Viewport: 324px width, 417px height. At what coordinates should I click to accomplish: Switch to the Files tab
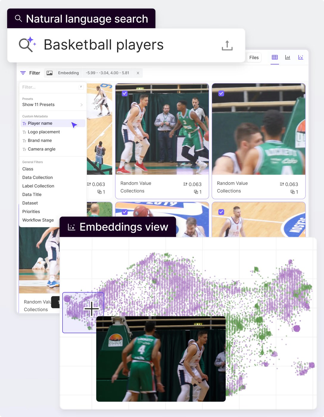[x=254, y=57]
